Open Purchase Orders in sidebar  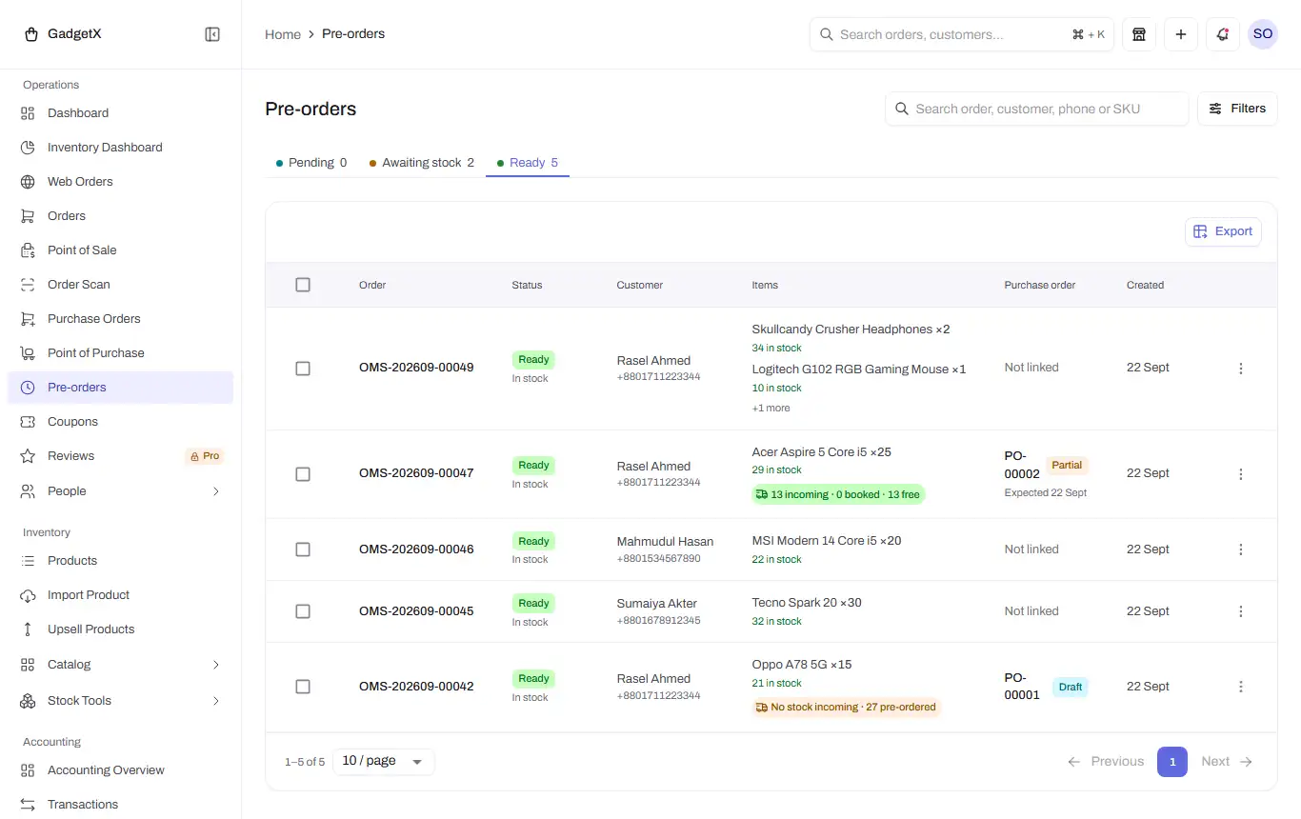coord(120,319)
